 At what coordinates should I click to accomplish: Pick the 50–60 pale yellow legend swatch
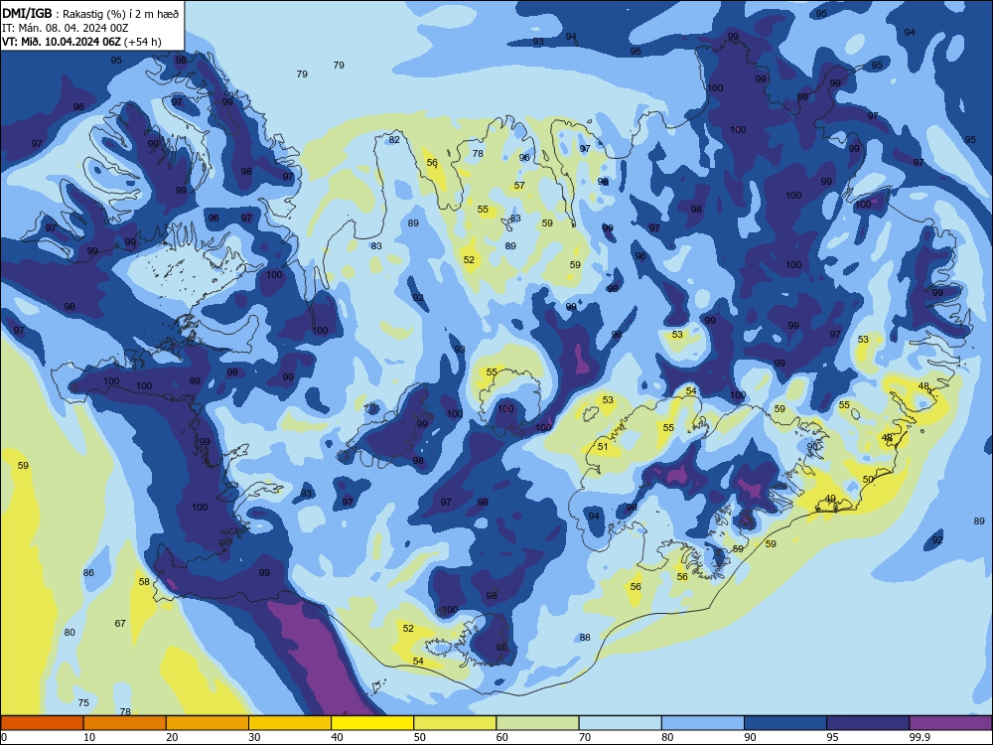(x=455, y=723)
